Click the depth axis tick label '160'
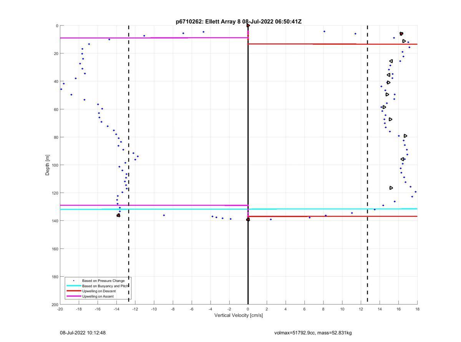 coord(54,249)
